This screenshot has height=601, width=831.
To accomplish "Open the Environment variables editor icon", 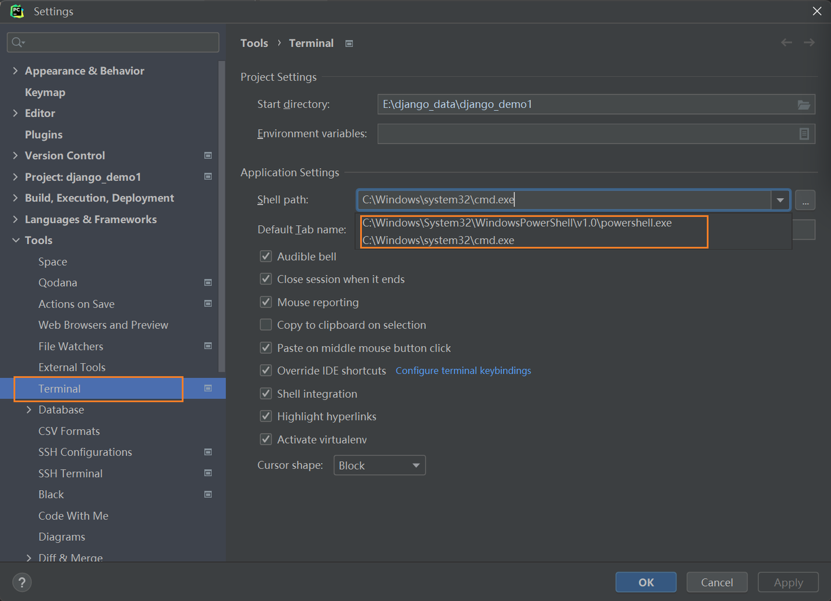I will coord(804,133).
